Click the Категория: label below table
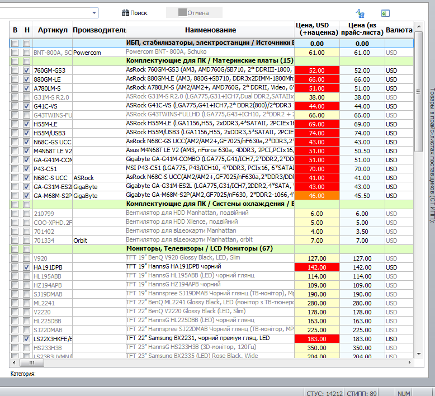435x396 pixels. (23, 374)
